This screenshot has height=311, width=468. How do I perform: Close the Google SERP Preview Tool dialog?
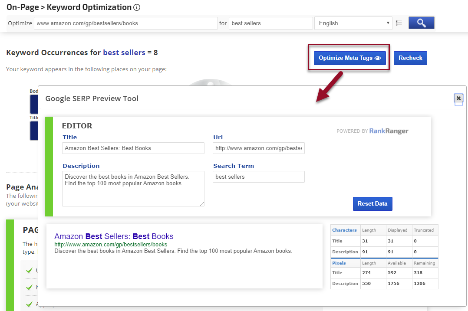pyautogui.click(x=458, y=98)
